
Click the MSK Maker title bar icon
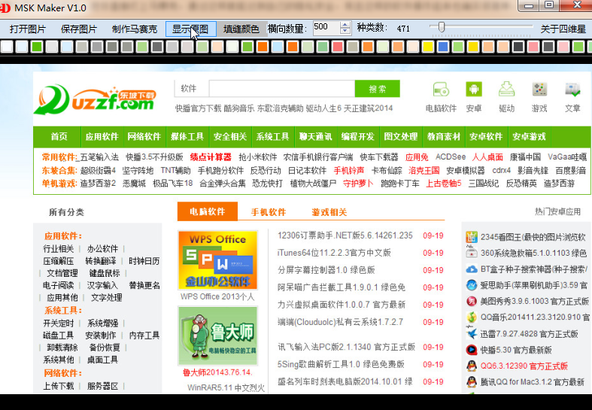point(5,8)
